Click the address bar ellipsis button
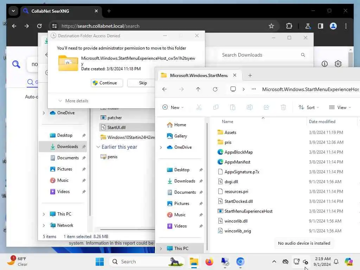The image size is (360, 270). (254, 89)
